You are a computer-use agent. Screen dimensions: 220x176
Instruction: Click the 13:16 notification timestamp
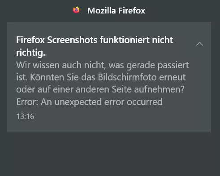click(x=25, y=116)
